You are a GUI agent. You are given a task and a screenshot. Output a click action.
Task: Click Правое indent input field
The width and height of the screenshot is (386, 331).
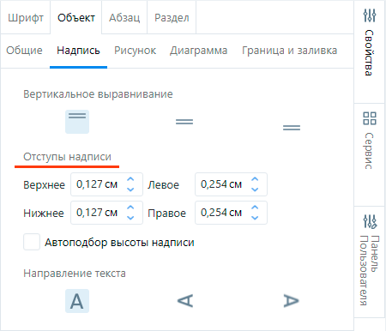point(231,213)
